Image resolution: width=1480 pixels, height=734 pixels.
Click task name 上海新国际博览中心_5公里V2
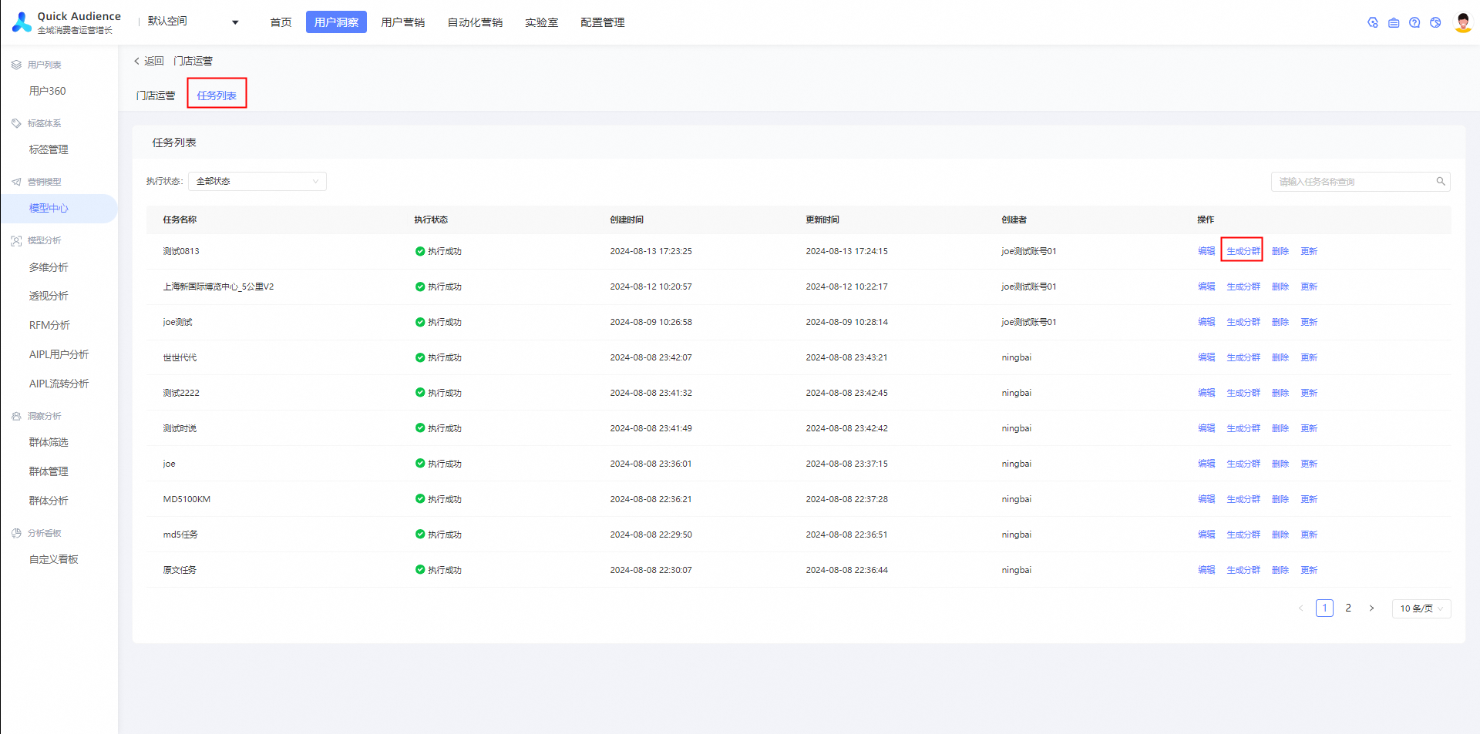coord(218,287)
